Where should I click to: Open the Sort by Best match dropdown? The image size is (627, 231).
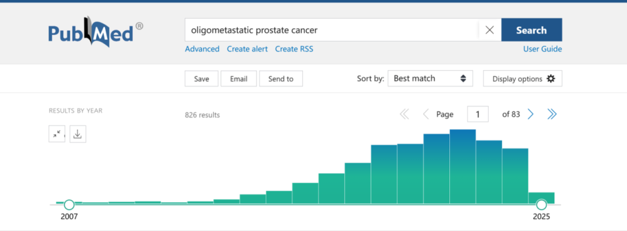[x=430, y=78]
